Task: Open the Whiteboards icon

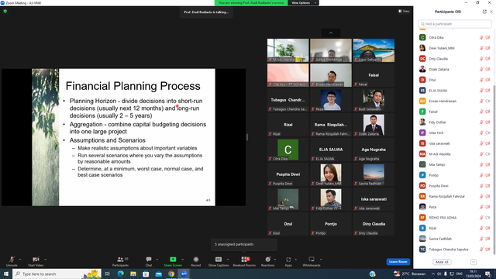Action: (312, 260)
